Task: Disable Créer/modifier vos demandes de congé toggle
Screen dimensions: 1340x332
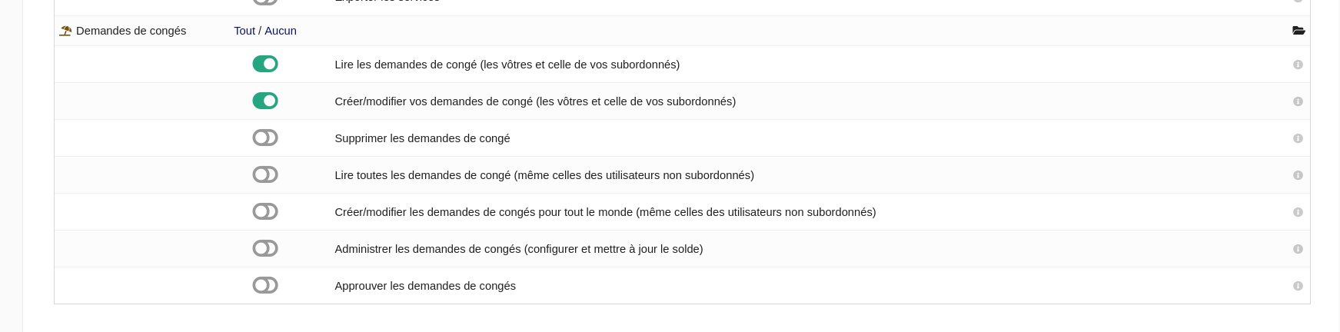Action: click(x=265, y=101)
